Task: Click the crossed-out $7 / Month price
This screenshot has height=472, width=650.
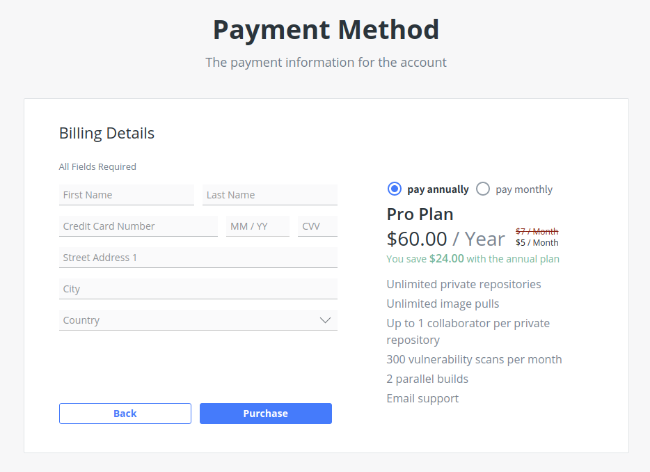Action: (x=537, y=231)
